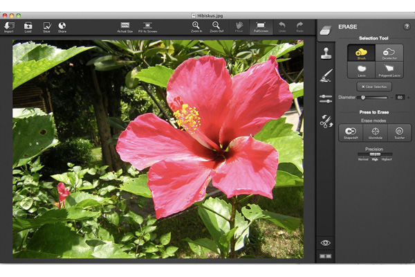The image size is (415, 277).
Task: Choose the Brush selection tool
Action: pyautogui.click(x=361, y=53)
